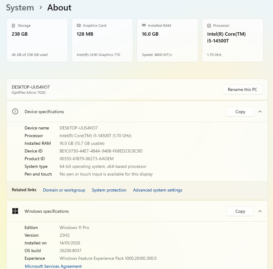Click the No pen or touch input text
273x269 pixels.
106,174
